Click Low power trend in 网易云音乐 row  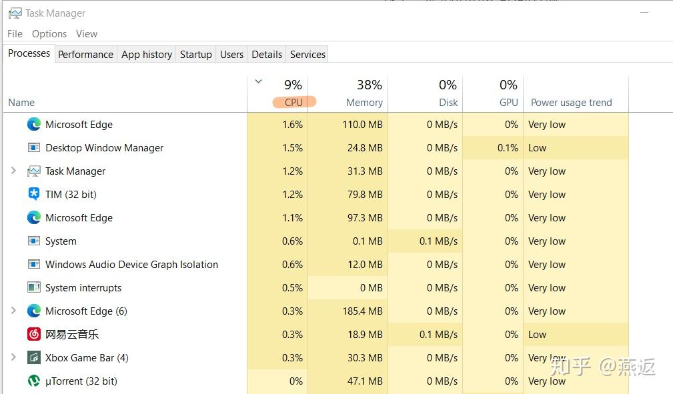537,334
